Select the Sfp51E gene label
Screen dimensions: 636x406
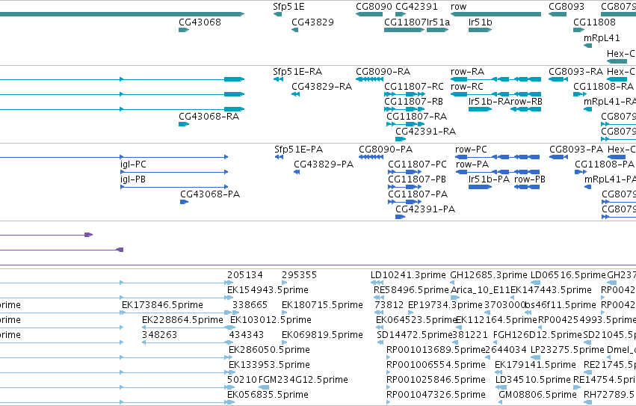tap(288, 7)
